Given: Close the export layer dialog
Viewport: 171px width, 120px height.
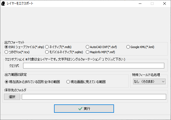Looking at the screenshot, I should tap(165, 4).
